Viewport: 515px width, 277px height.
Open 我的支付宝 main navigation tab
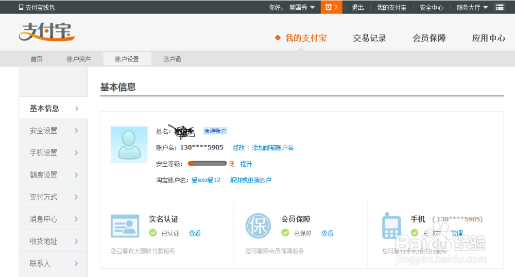(306, 38)
